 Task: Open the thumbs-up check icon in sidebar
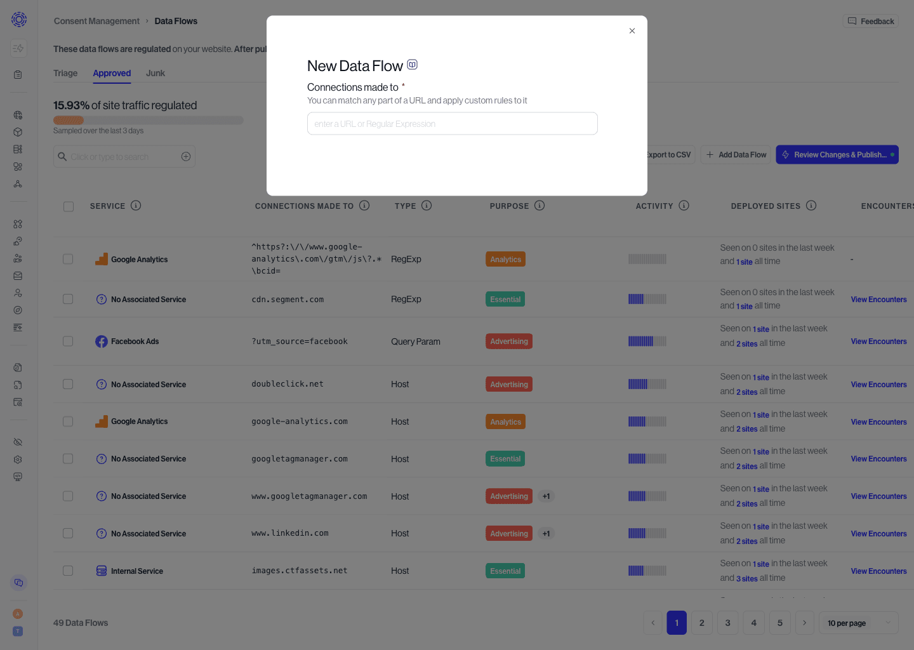(18, 241)
